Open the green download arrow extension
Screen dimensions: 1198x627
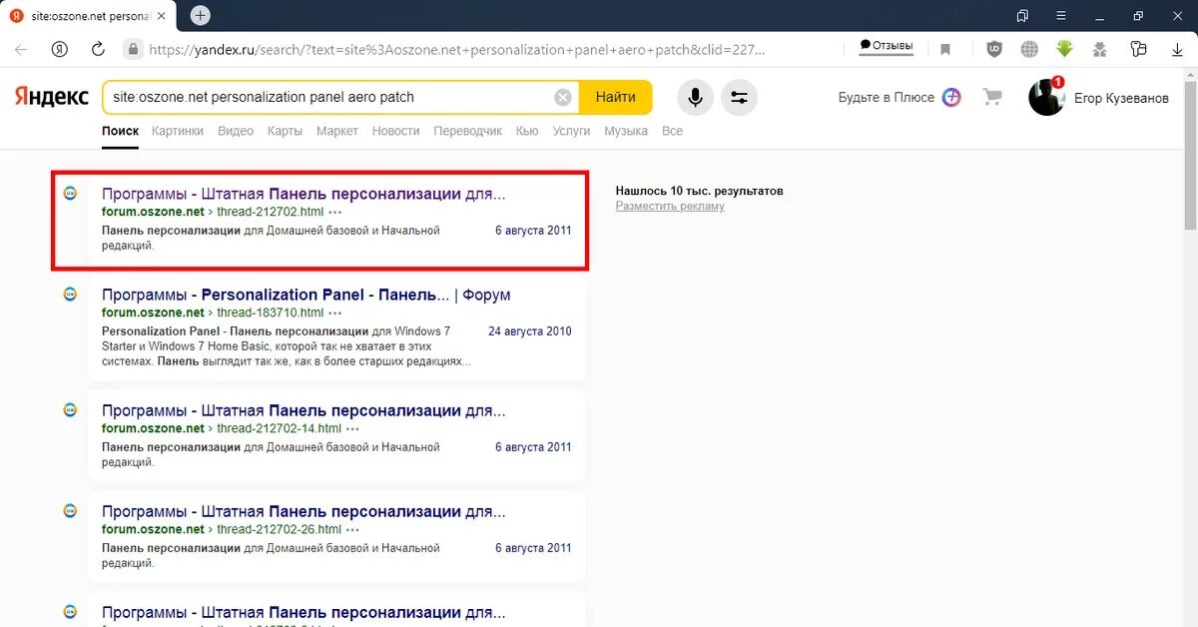(x=1065, y=49)
